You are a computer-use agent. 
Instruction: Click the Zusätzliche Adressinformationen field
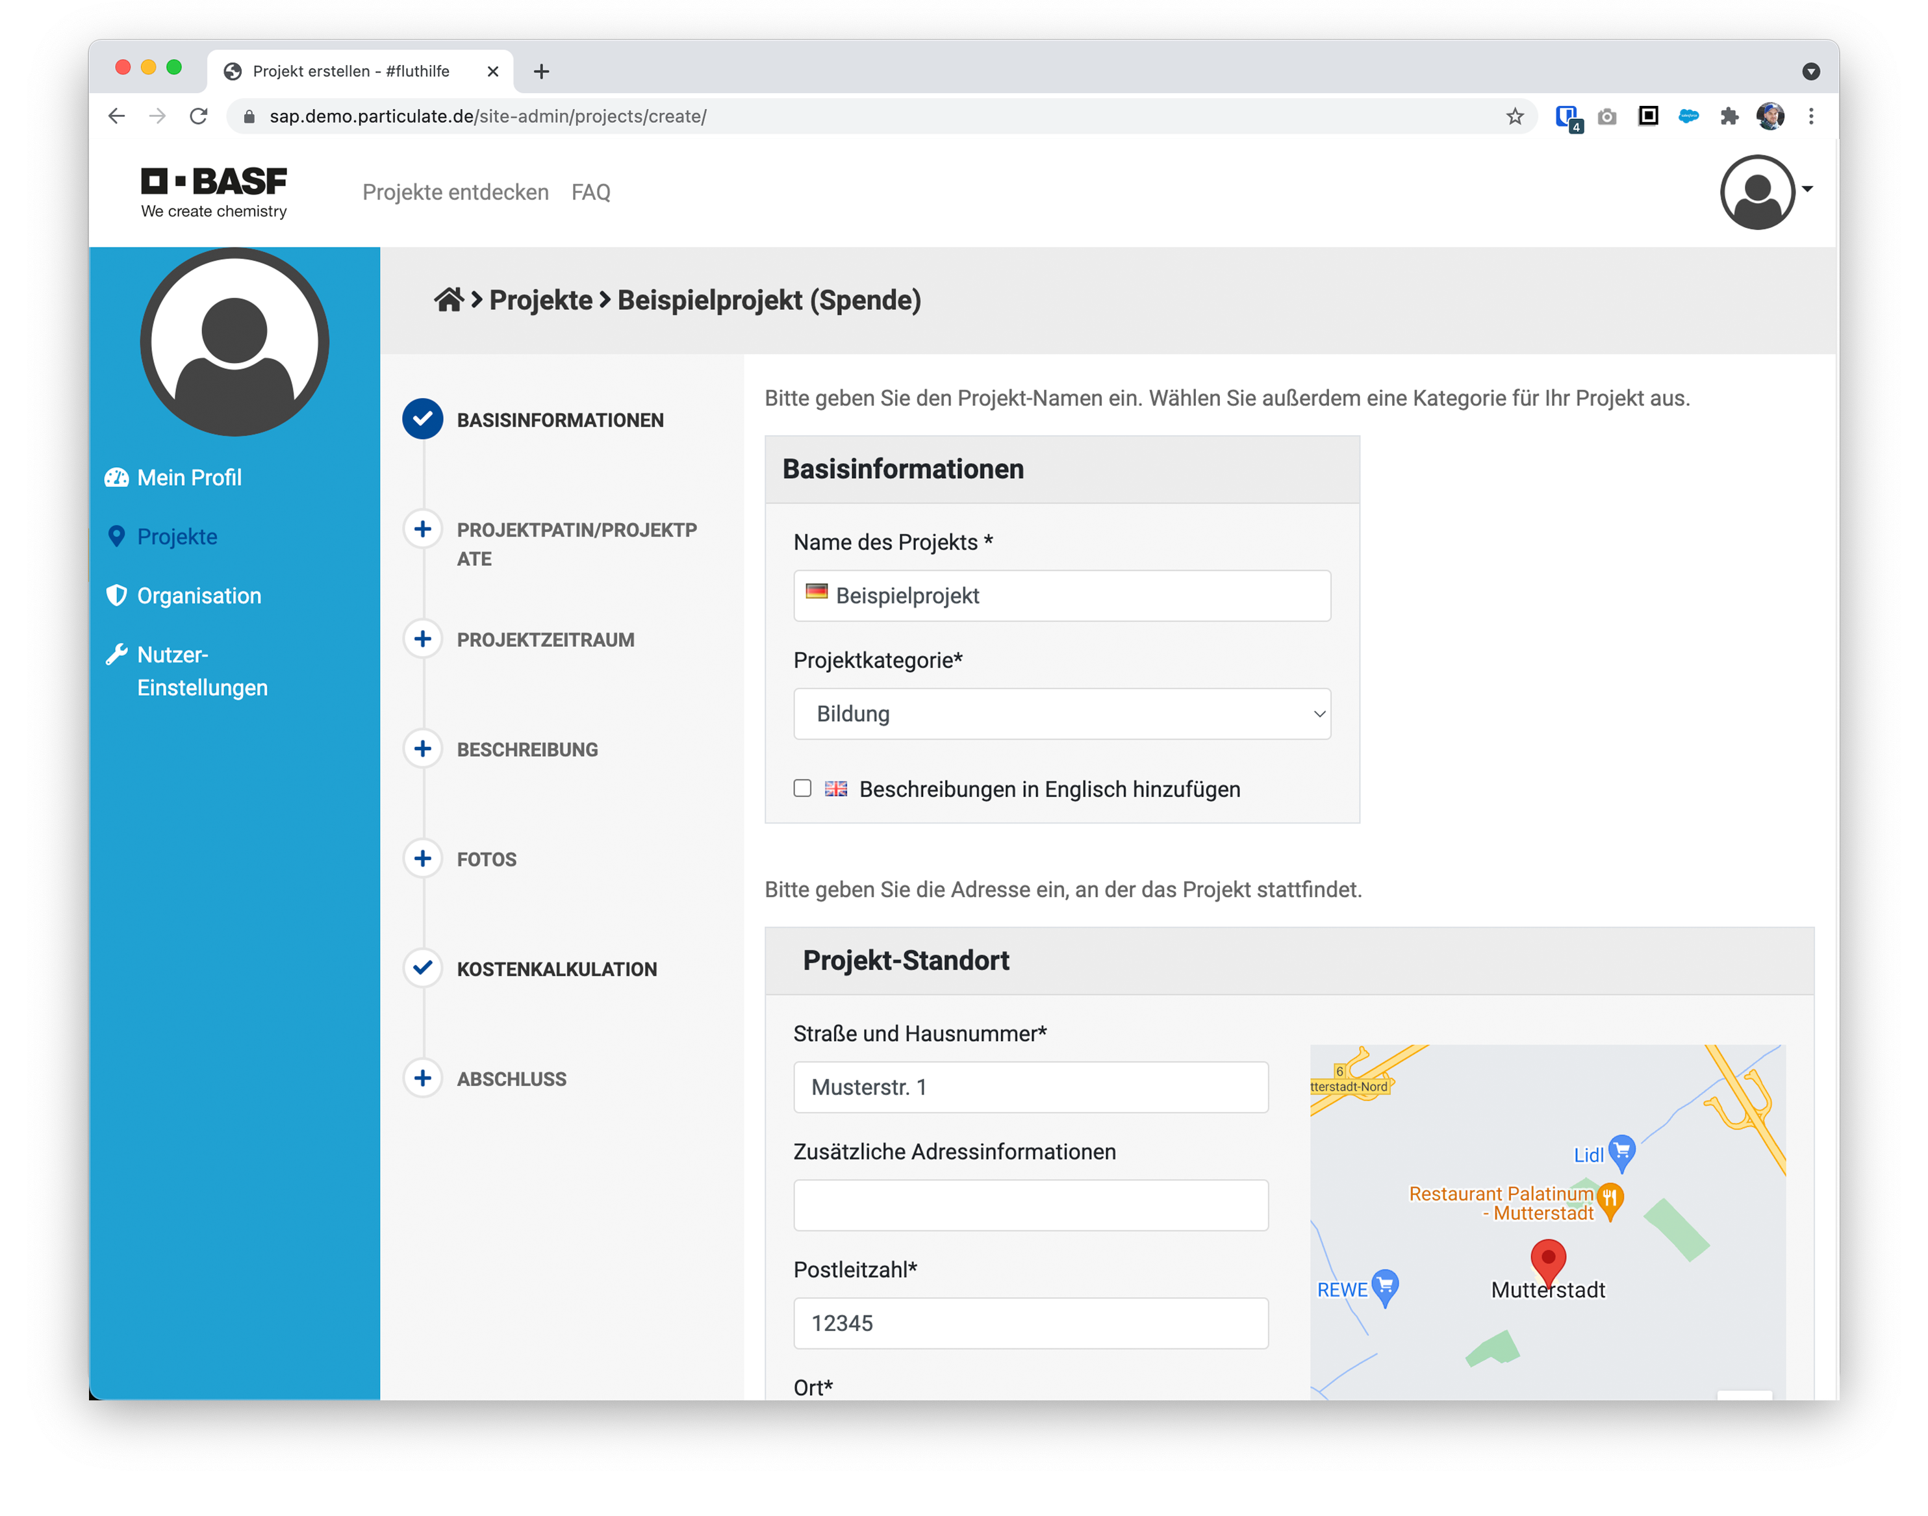(1030, 1204)
